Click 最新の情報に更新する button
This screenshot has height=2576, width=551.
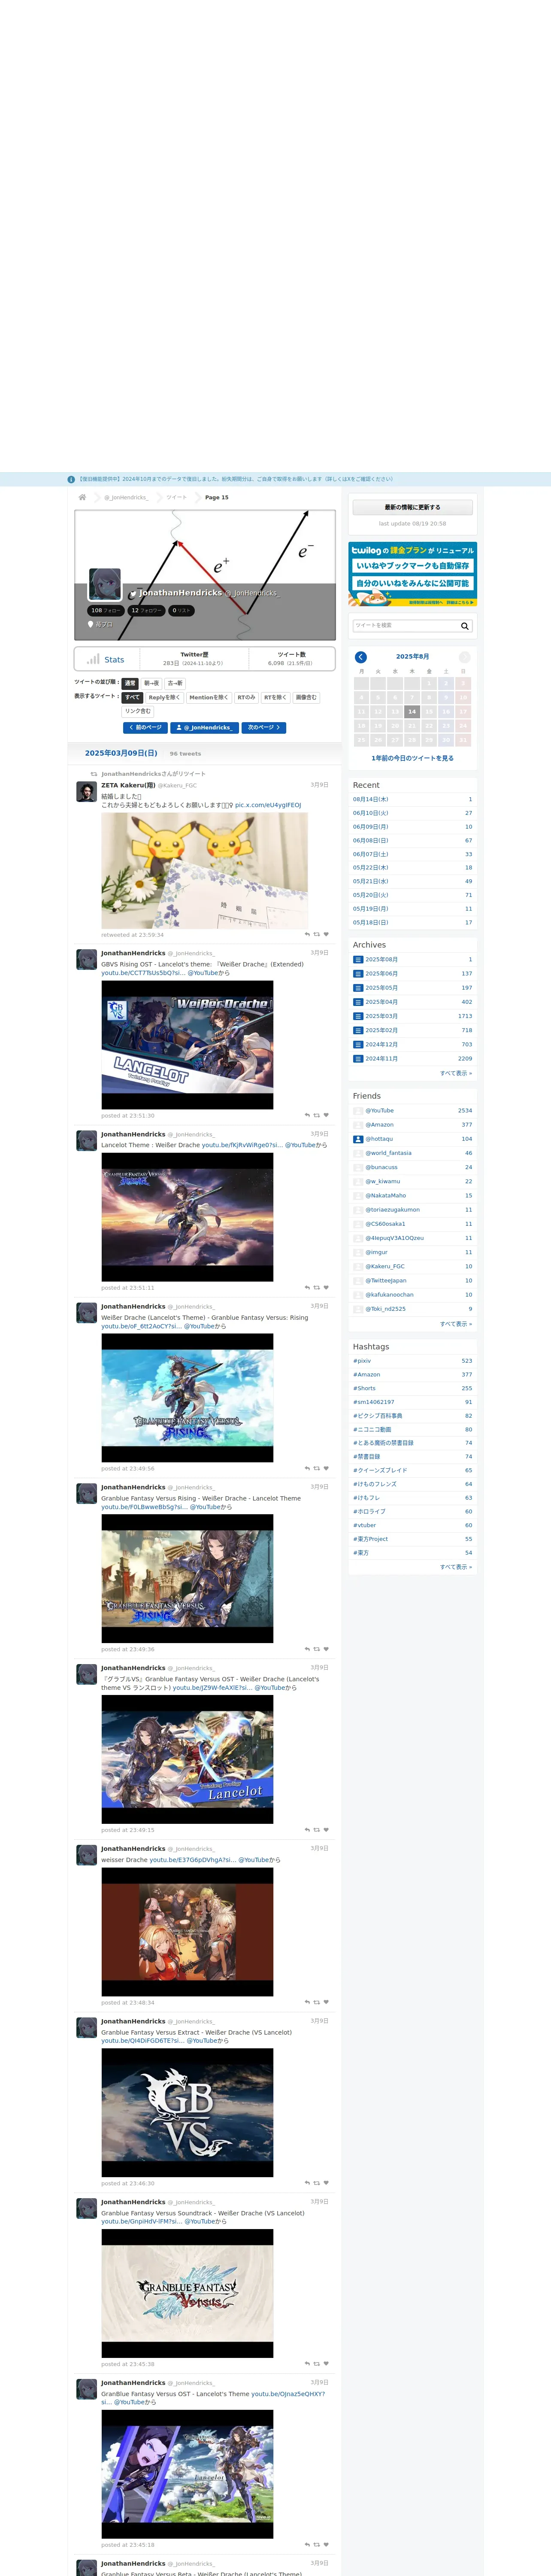[412, 507]
